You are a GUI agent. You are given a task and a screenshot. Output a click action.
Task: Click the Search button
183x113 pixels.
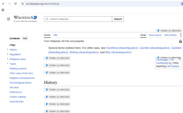(x=118, y=19)
